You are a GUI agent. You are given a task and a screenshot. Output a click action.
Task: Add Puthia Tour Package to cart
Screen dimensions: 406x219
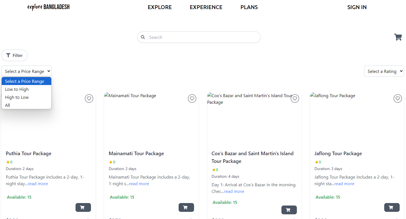pos(83,207)
